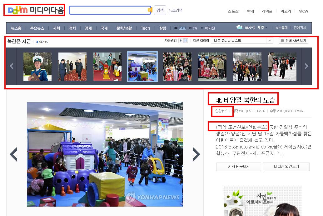Visit the 라이프 link
The width and height of the screenshot is (323, 216).
267,11
